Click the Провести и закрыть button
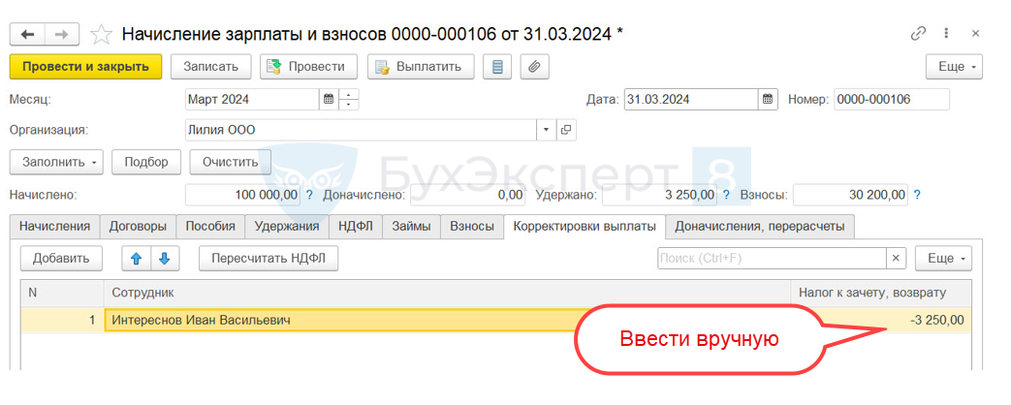The height and width of the screenshot is (405, 1011). pyautogui.click(x=85, y=67)
